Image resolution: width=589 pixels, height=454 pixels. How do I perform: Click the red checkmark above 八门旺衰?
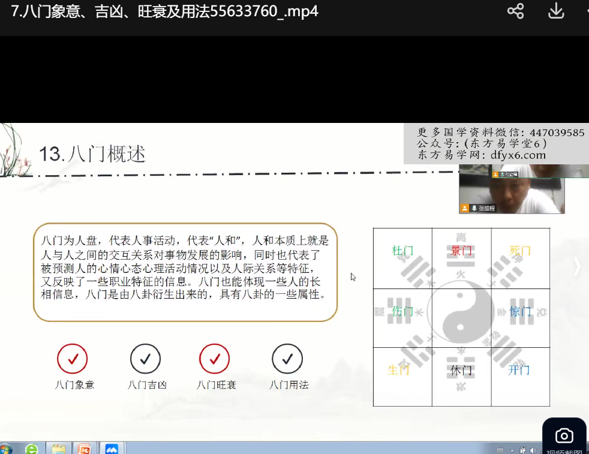[215, 359]
